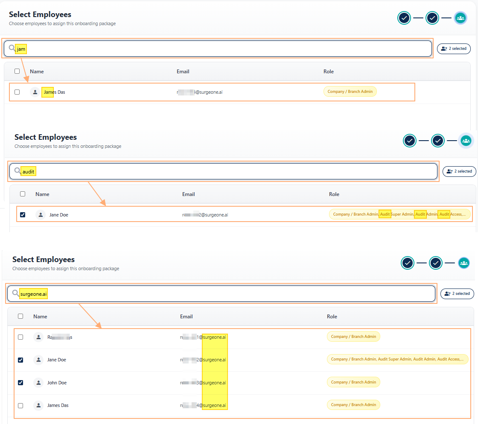Click the magnifier icon in the "jam" search box

pyautogui.click(x=12, y=48)
